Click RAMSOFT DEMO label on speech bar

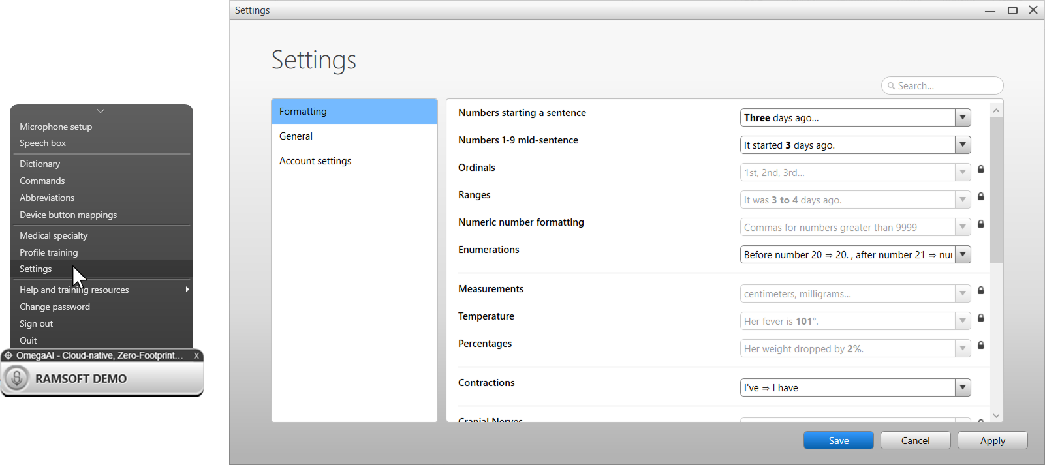tap(81, 378)
